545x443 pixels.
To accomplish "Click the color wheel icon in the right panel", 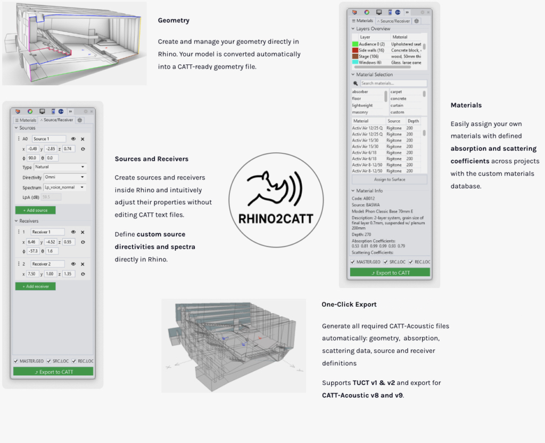I will [x=367, y=12].
